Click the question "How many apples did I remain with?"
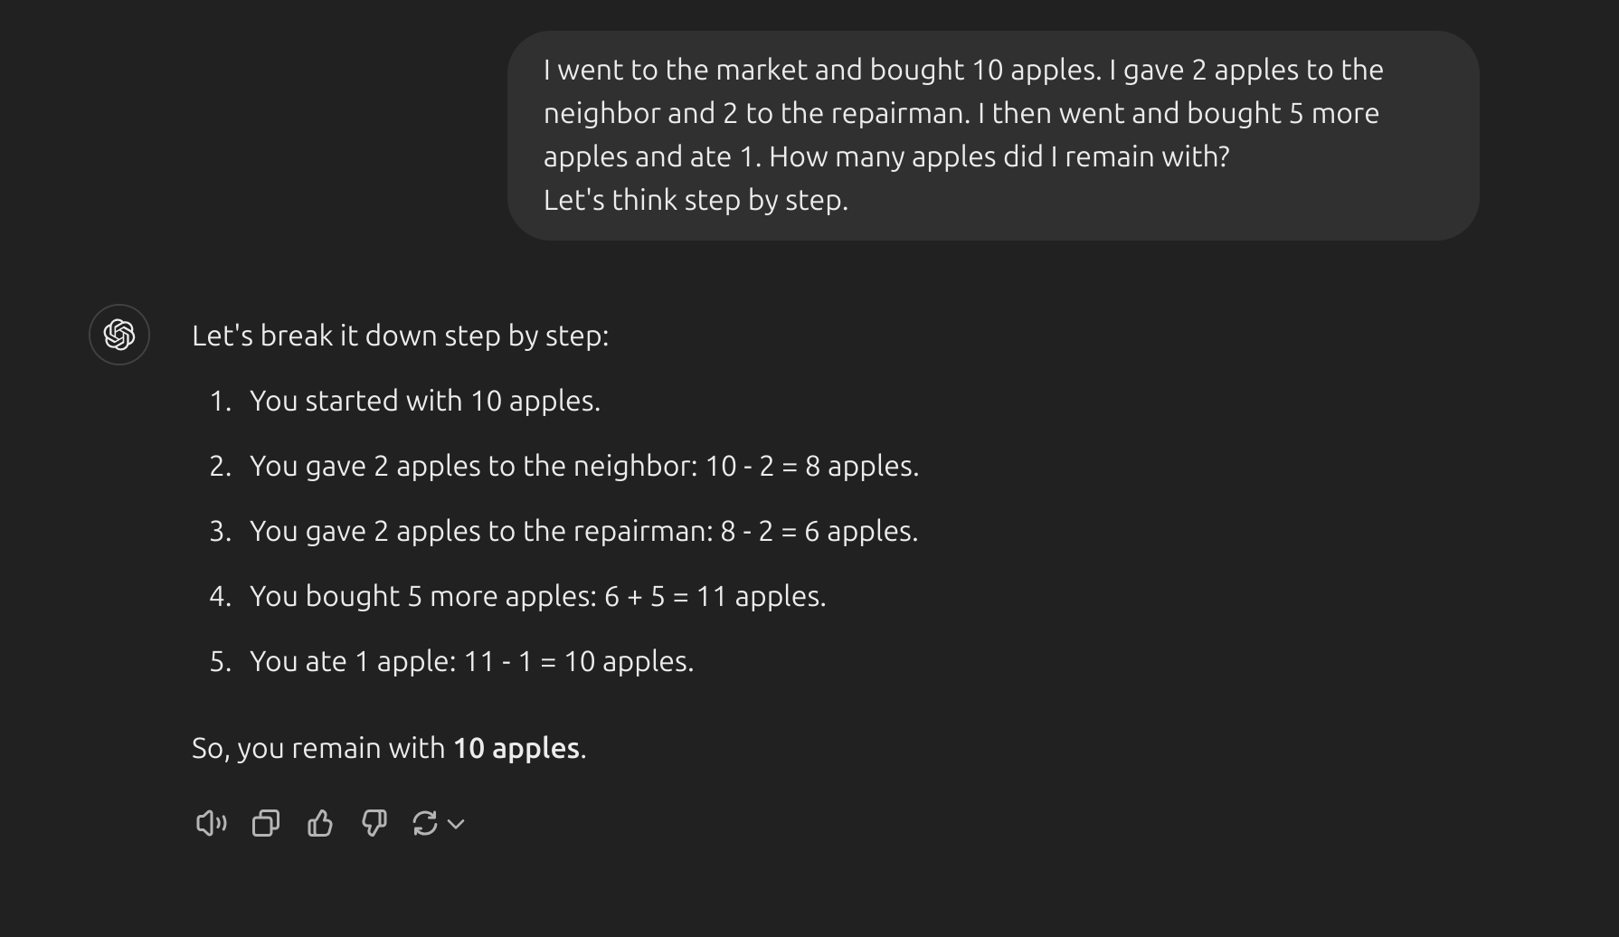This screenshot has width=1619, height=937. [x=999, y=156]
